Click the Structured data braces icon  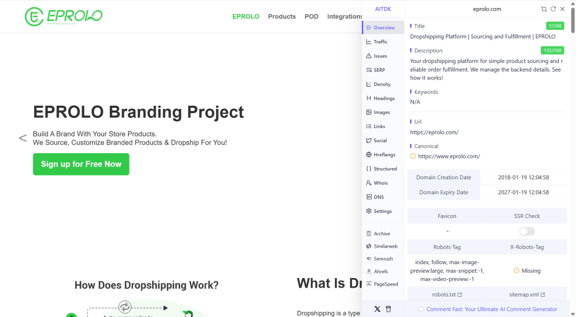(369, 169)
